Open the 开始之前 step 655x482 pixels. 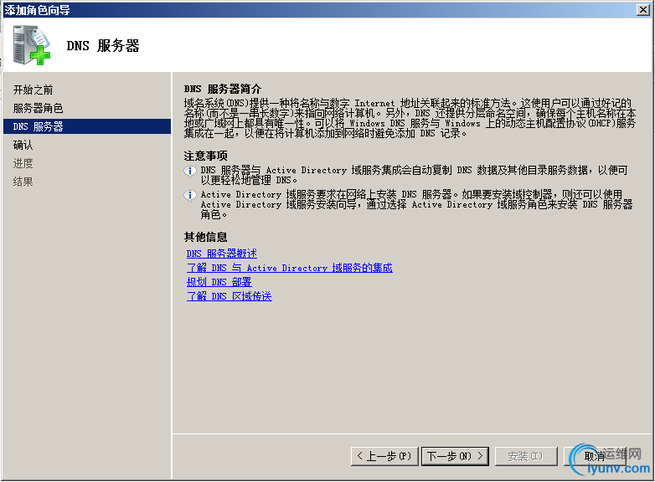tap(33, 90)
